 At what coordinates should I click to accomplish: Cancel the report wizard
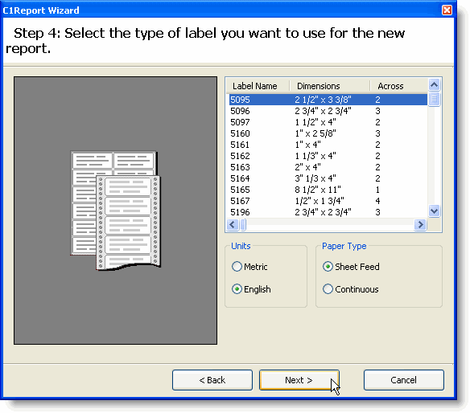pyautogui.click(x=404, y=380)
